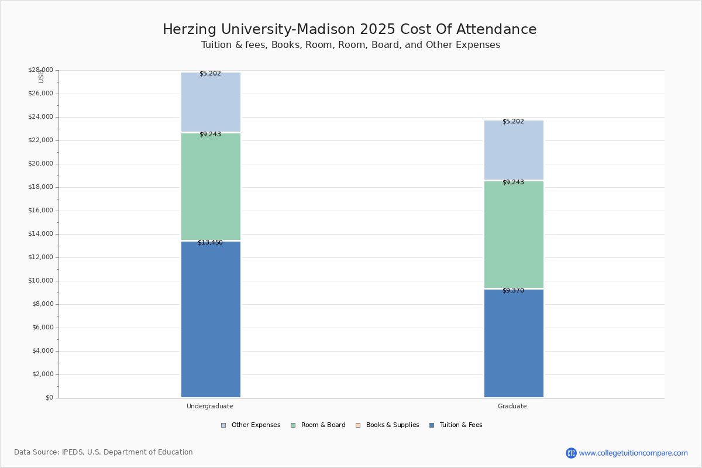Viewport: 702px width, 468px height.
Task: Click the Tuition & Fees legend swatch
Action: 432,425
